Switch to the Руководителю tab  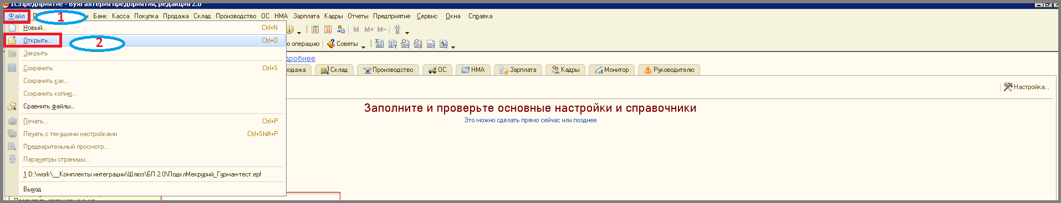pos(669,70)
